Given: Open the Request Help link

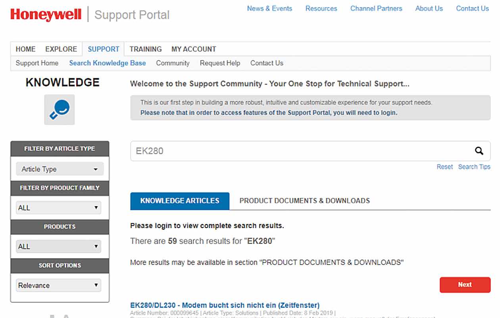Looking at the screenshot, I should [x=220, y=63].
